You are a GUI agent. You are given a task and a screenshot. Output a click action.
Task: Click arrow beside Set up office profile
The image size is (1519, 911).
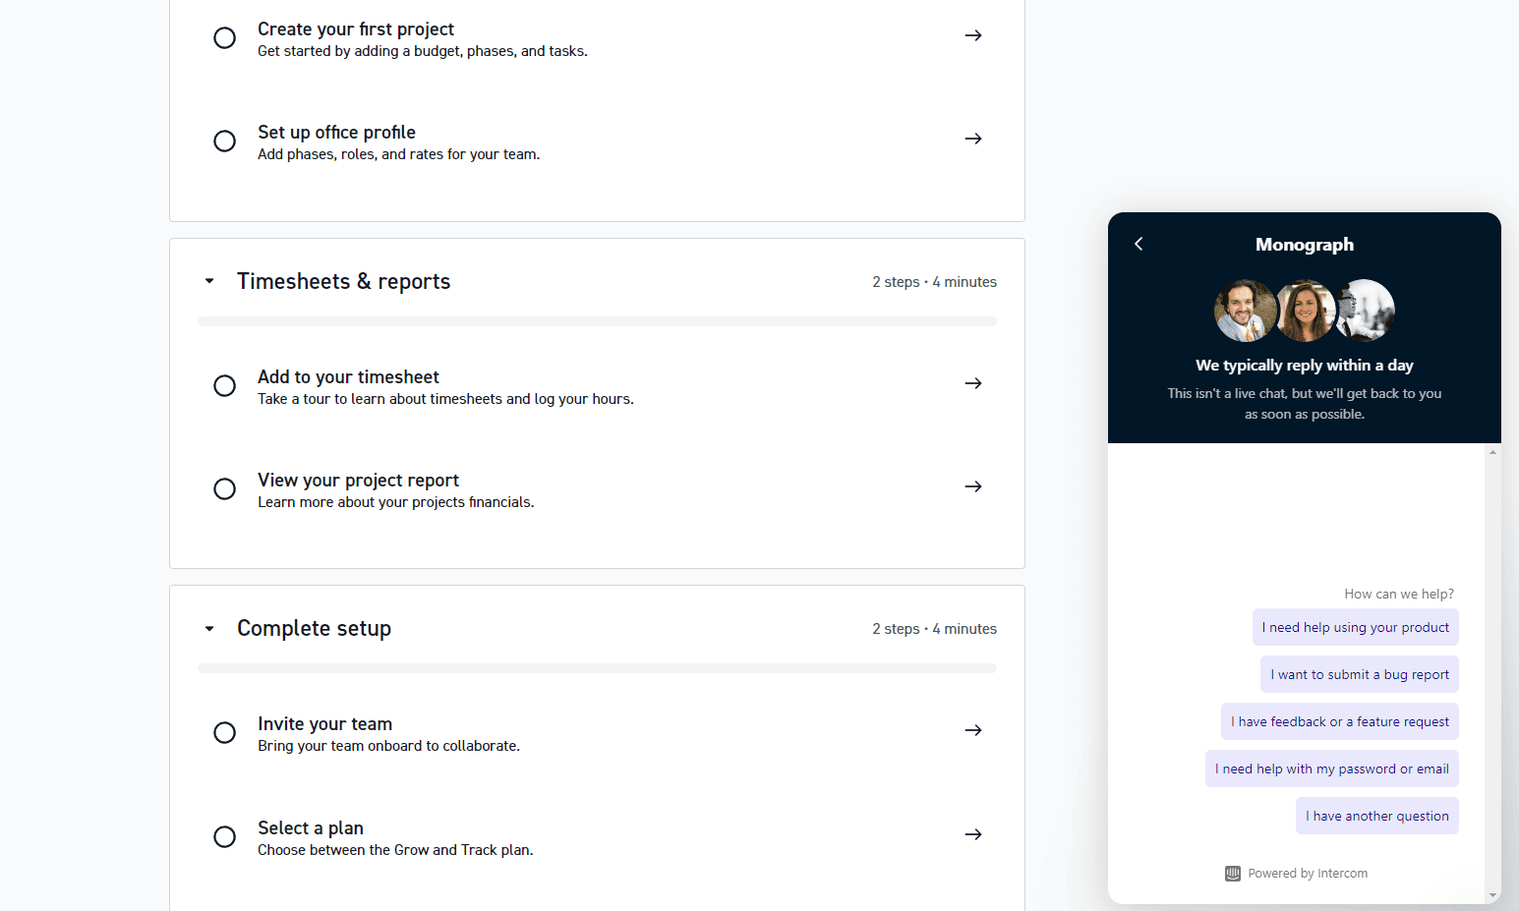pyautogui.click(x=973, y=139)
